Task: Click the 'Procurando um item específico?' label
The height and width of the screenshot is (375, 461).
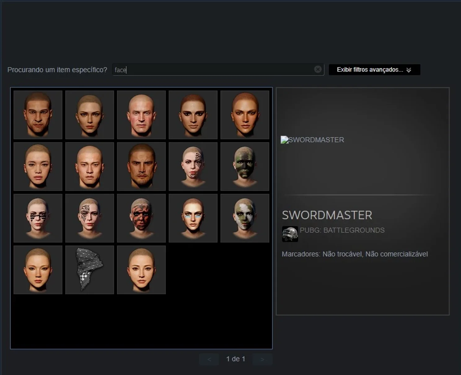Action: (x=57, y=70)
